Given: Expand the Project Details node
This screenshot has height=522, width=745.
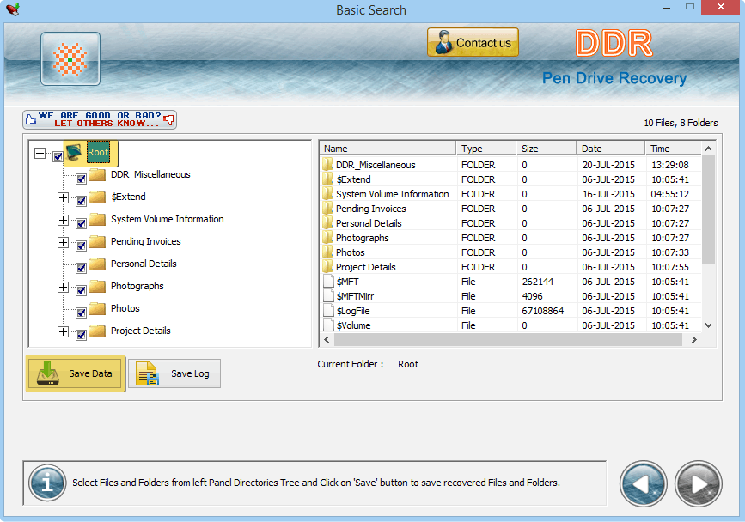Looking at the screenshot, I should 63,331.
